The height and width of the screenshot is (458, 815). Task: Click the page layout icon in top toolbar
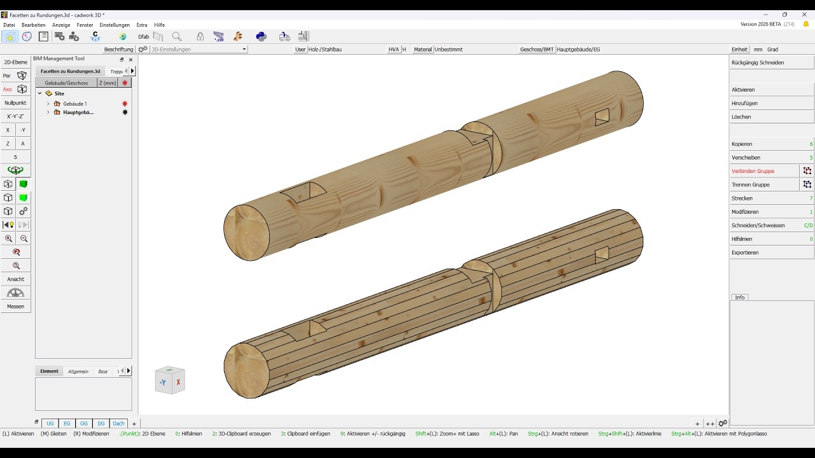click(x=43, y=36)
